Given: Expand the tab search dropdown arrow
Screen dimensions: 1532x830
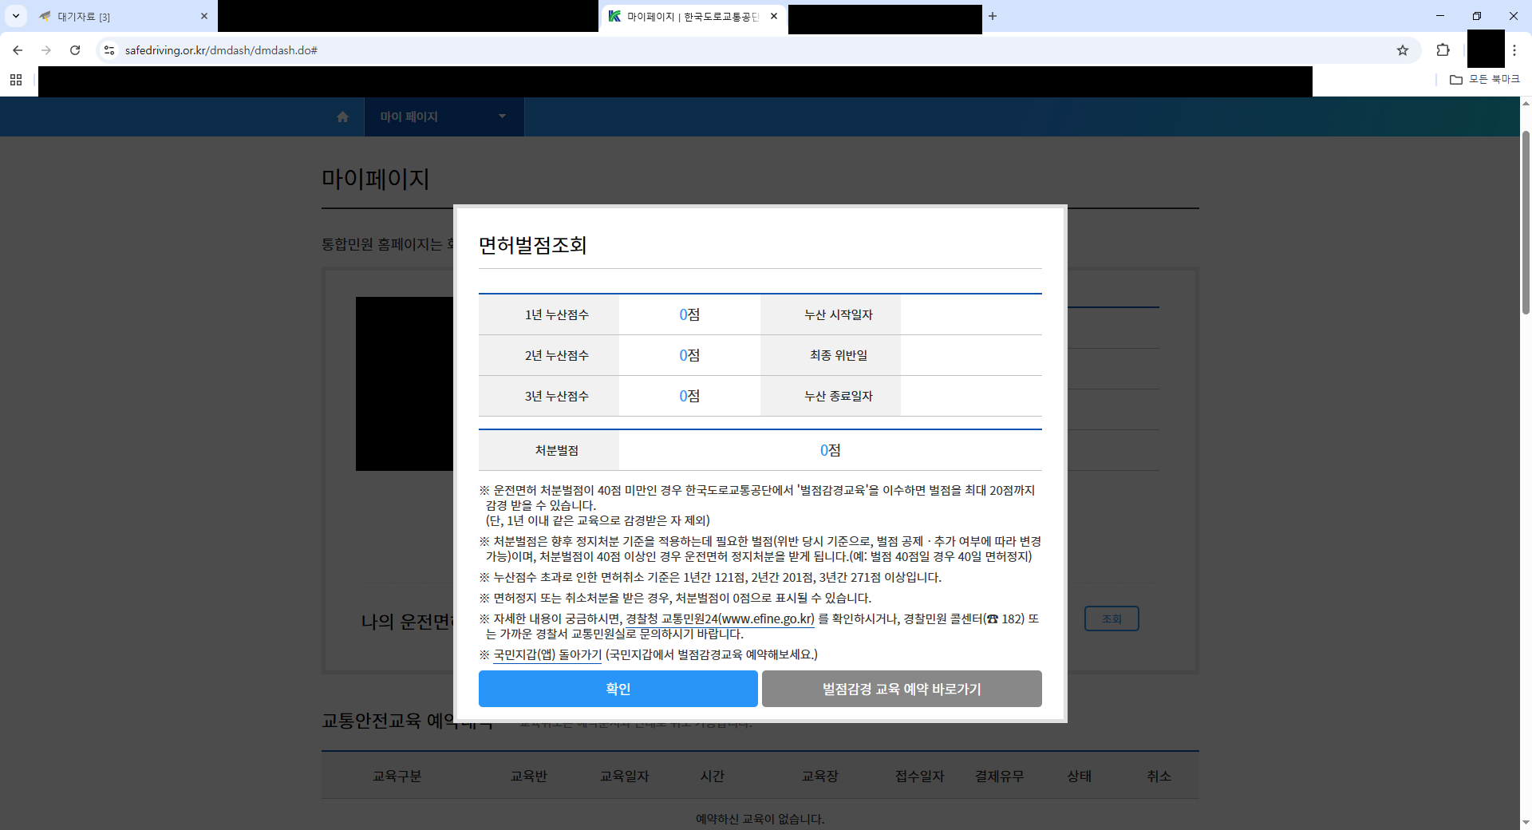Looking at the screenshot, I should [x=15, y=16].
